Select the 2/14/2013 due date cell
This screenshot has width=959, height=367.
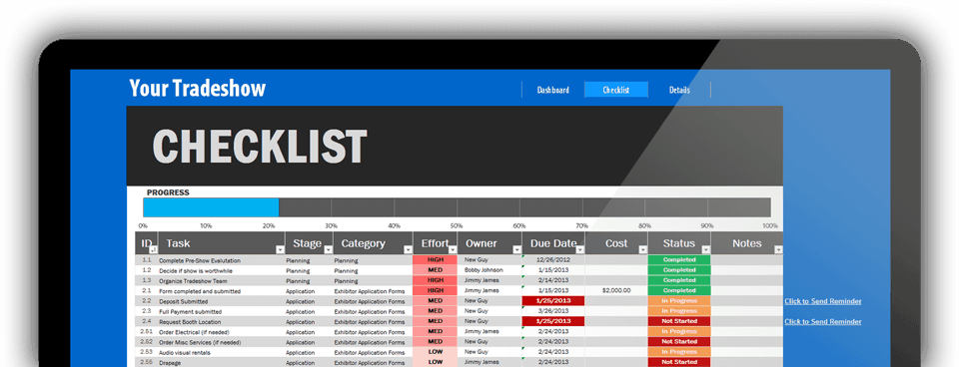552,280
